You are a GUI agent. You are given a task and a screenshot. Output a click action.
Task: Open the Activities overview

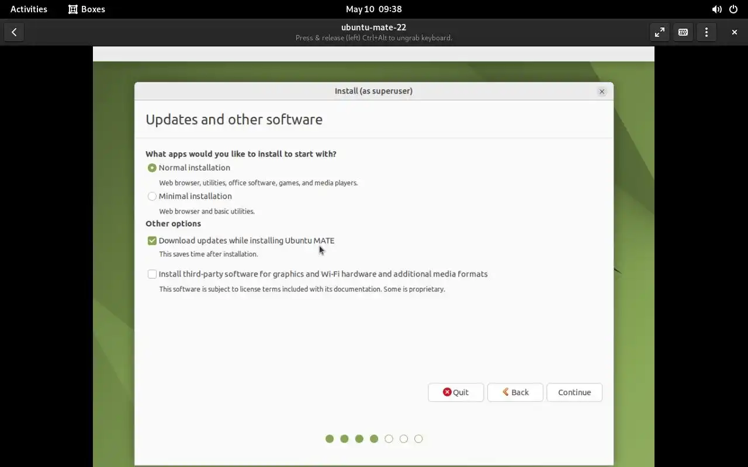click(x=29, y=9)
